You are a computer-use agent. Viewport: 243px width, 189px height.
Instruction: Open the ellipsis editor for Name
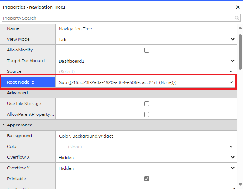coord(231,29)
